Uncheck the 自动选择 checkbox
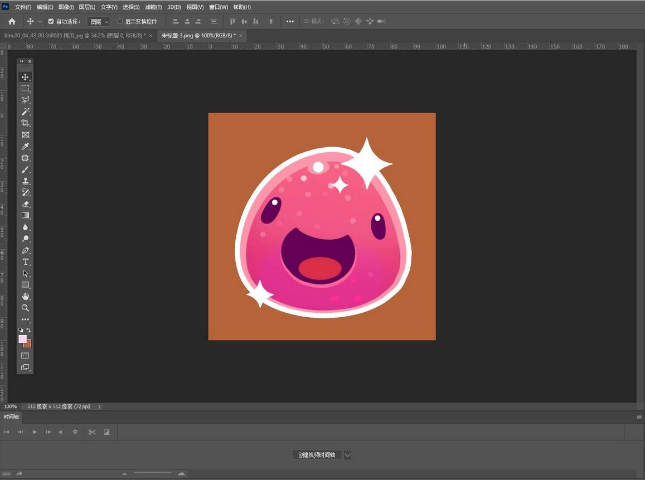 click(x=51, y=22)
